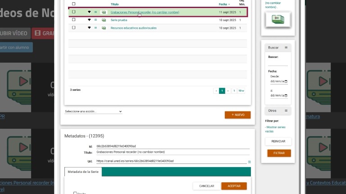Screen dimensions: 346x194
Task: Click the CANCELAR button
Action: (206, 186)
